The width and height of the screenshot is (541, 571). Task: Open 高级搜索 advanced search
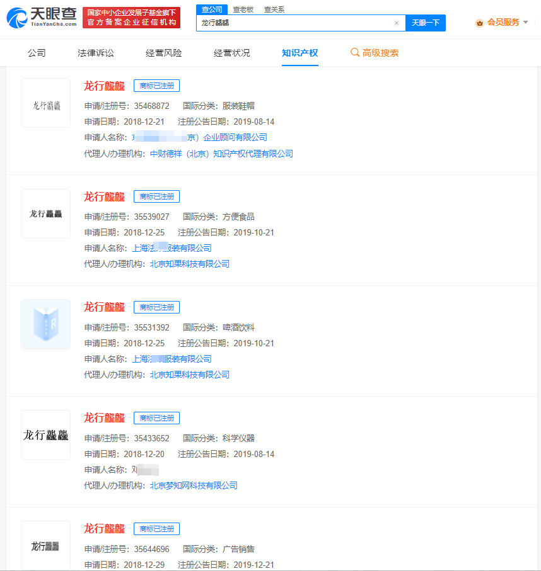click(x=380, y=53)
